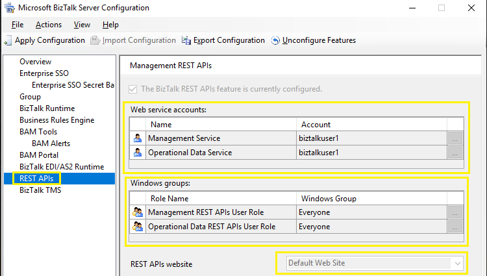Image resolution: width=487 pixels, height=276 pixels.
Task: Open the View menu
Action: [x=82, y=25]
